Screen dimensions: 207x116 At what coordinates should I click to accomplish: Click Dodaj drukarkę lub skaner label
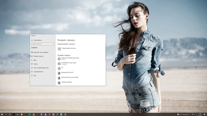tap(69, 48)
